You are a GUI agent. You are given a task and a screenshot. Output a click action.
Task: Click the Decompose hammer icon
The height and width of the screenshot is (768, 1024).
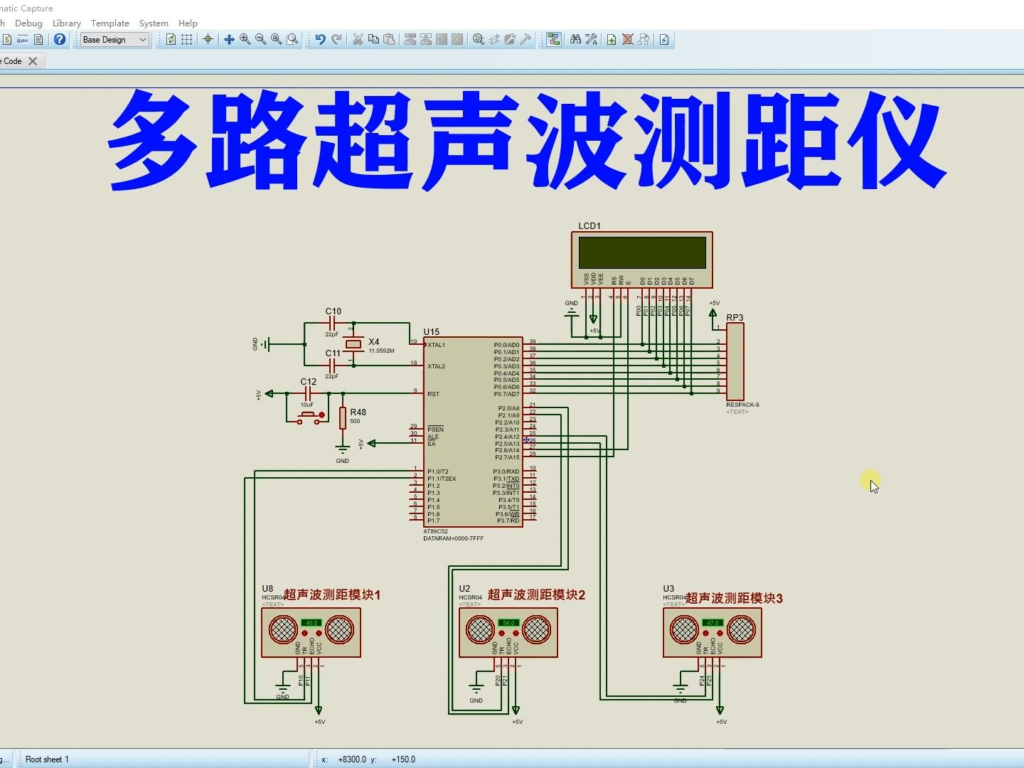click(526, 40)
